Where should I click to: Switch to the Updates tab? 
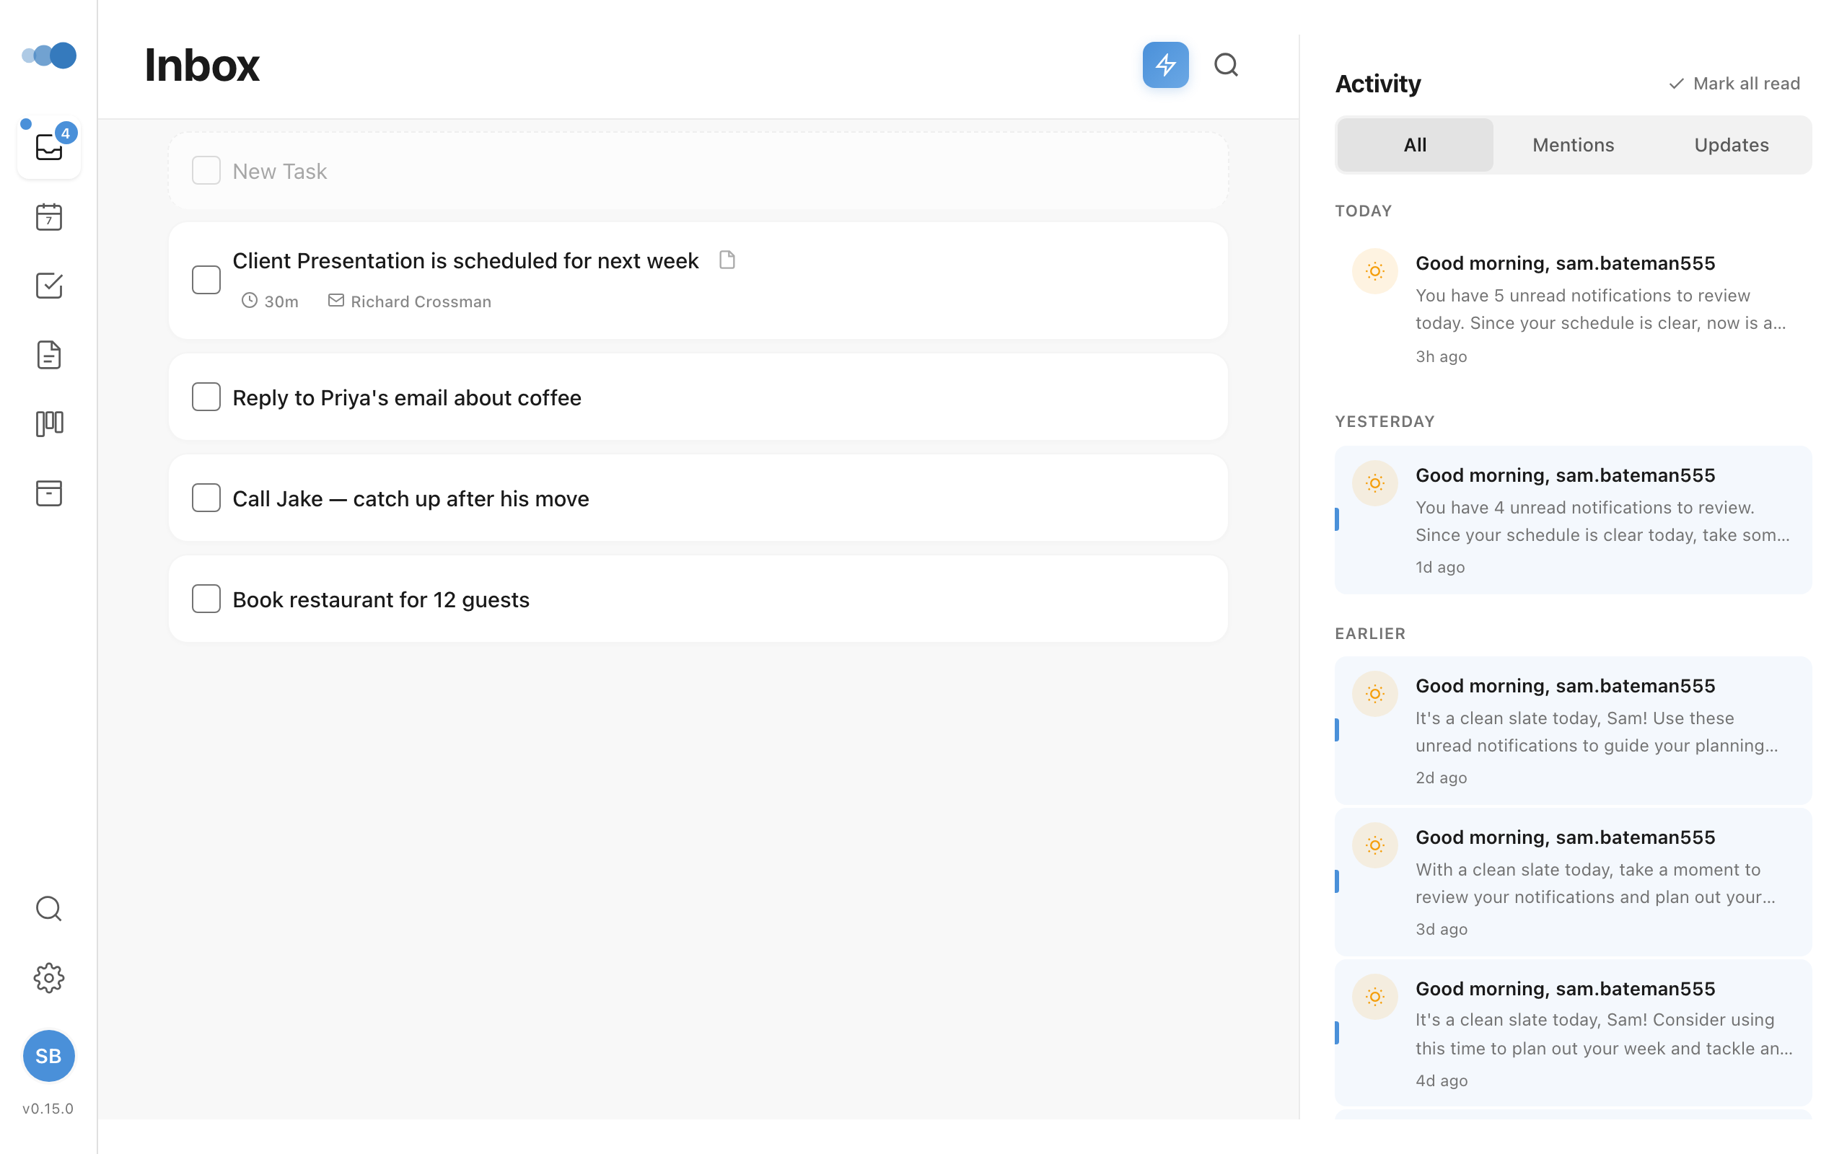pos(1731,145)
